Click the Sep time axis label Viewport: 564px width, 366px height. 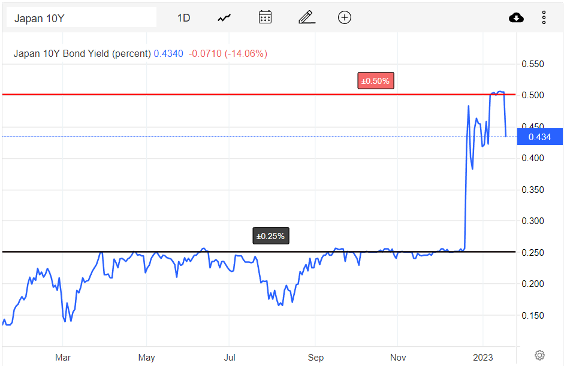[315, 358]
